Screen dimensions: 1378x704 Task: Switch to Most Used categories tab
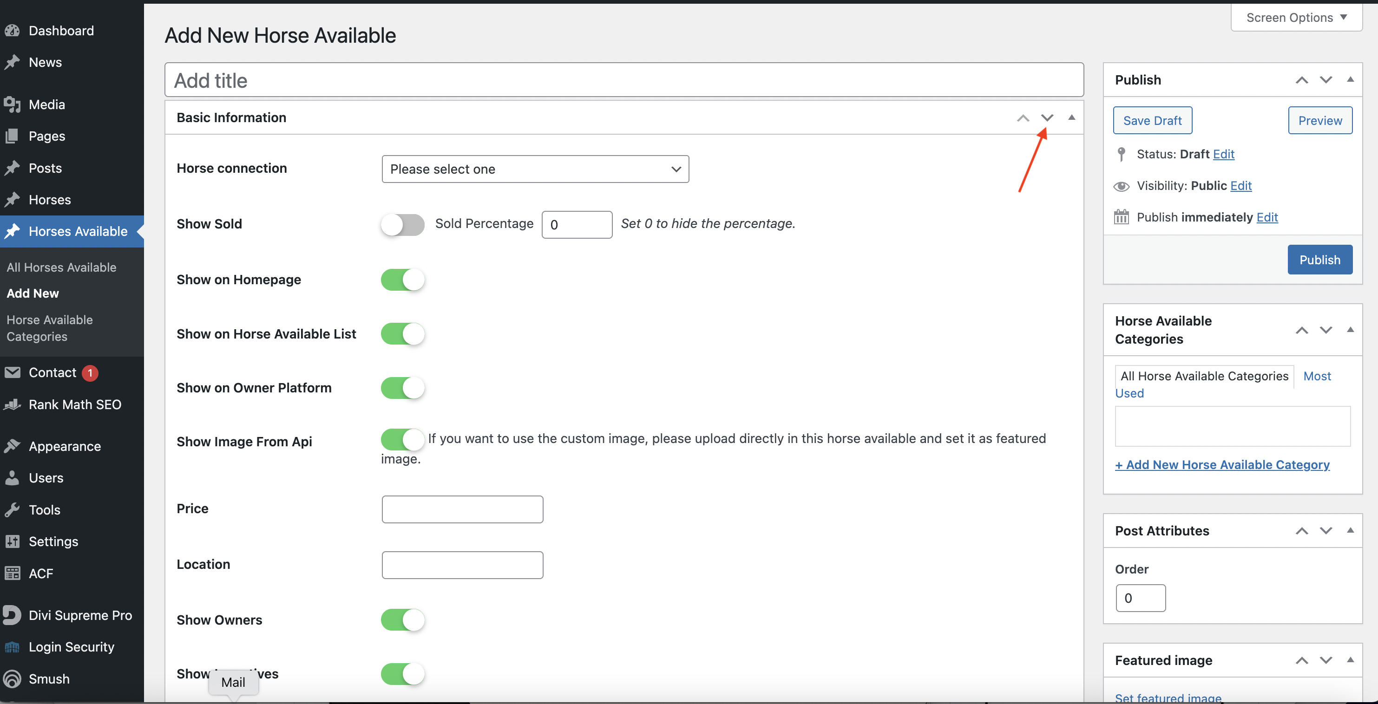(1317, 376)
